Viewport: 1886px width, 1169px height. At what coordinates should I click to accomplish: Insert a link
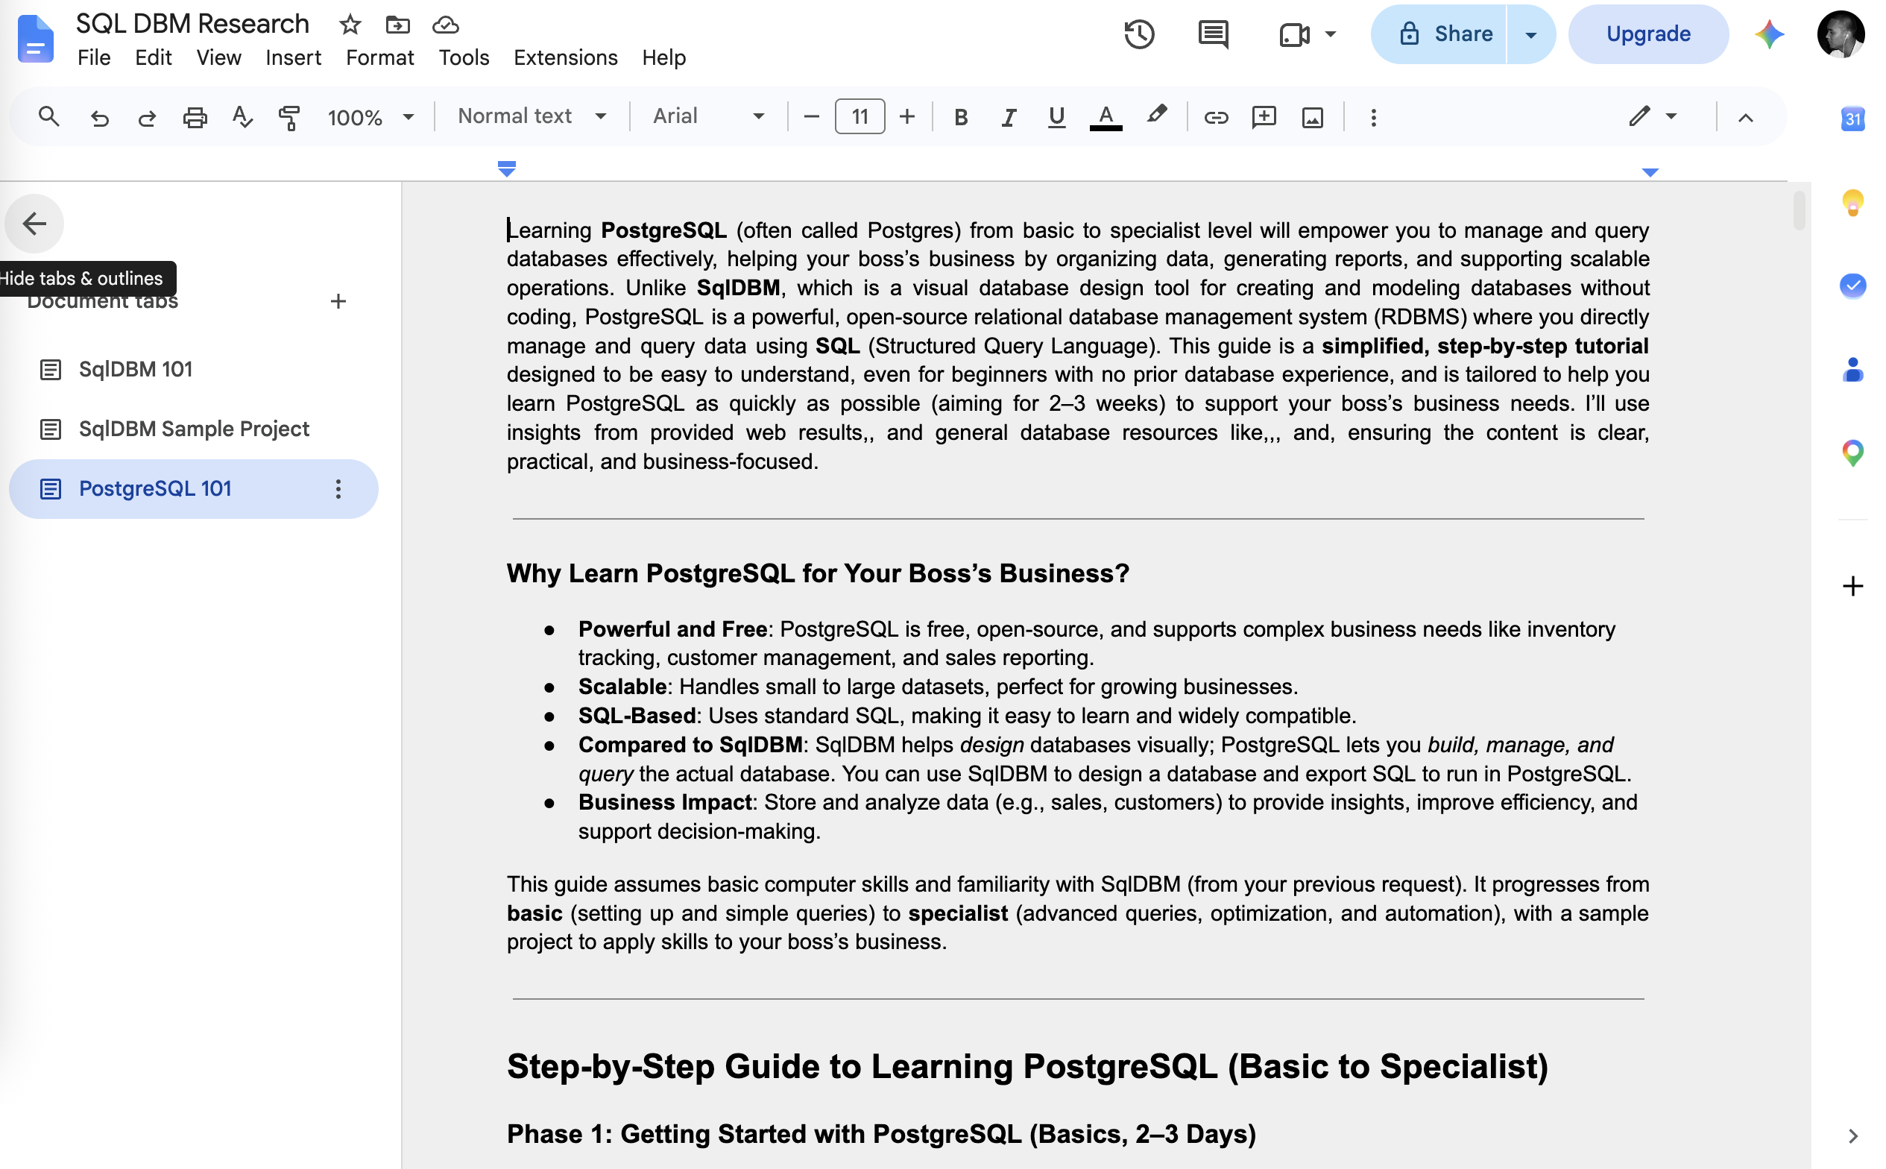pyautogui.click(x=1216, y=118)
